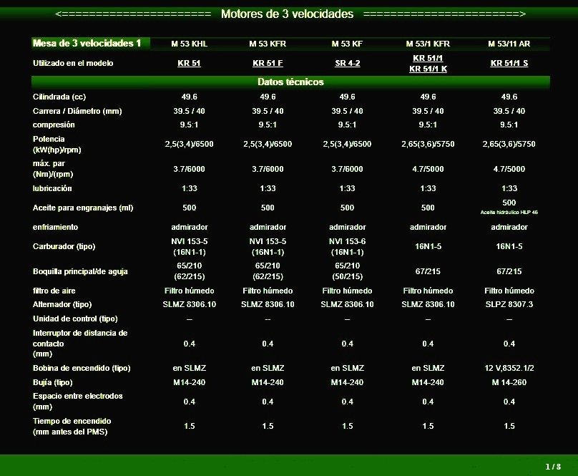Click the M 53 KFR column header
578x476 pixels.
[268, 44]
